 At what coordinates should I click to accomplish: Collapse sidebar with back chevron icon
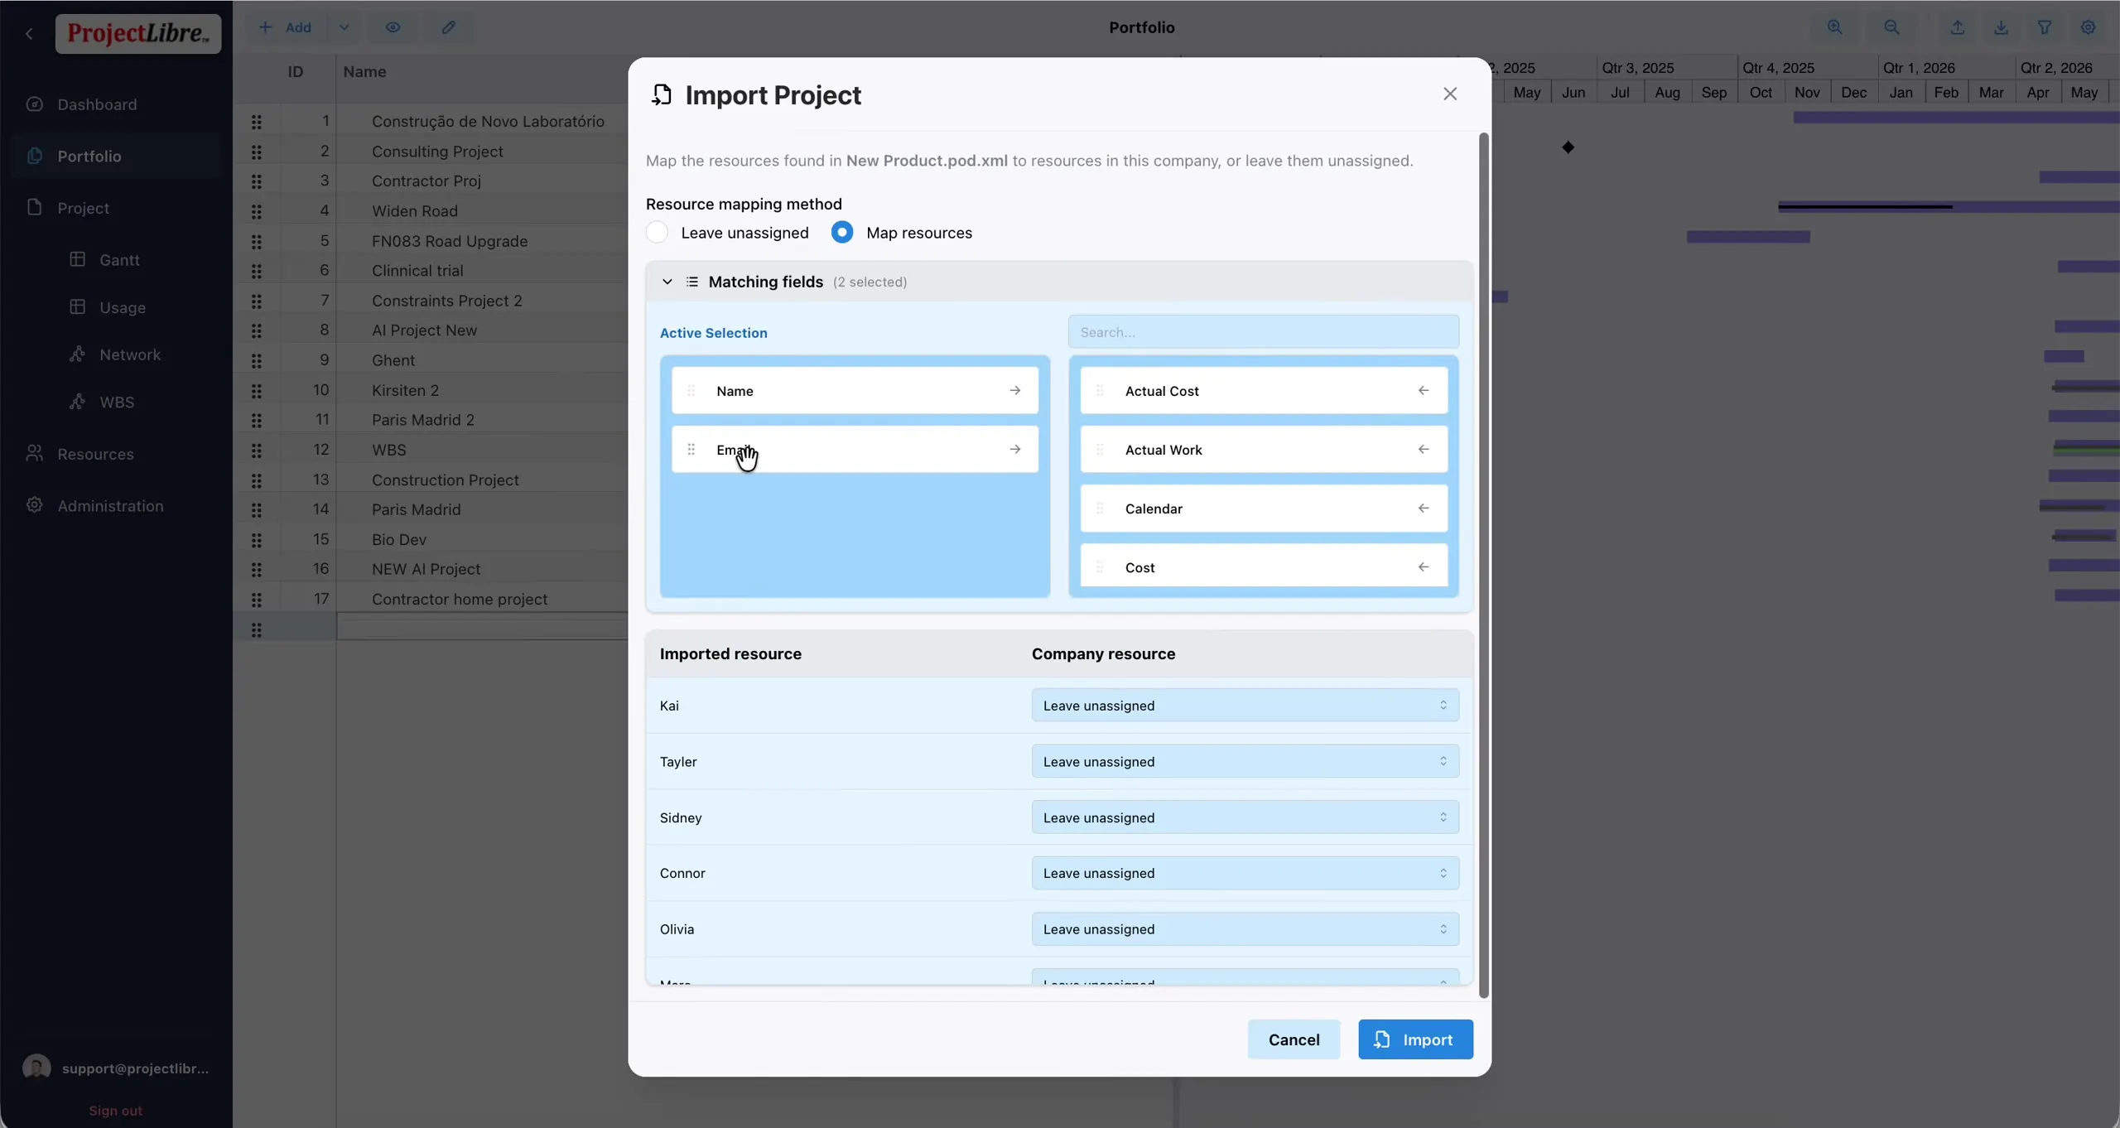(30, 34)
